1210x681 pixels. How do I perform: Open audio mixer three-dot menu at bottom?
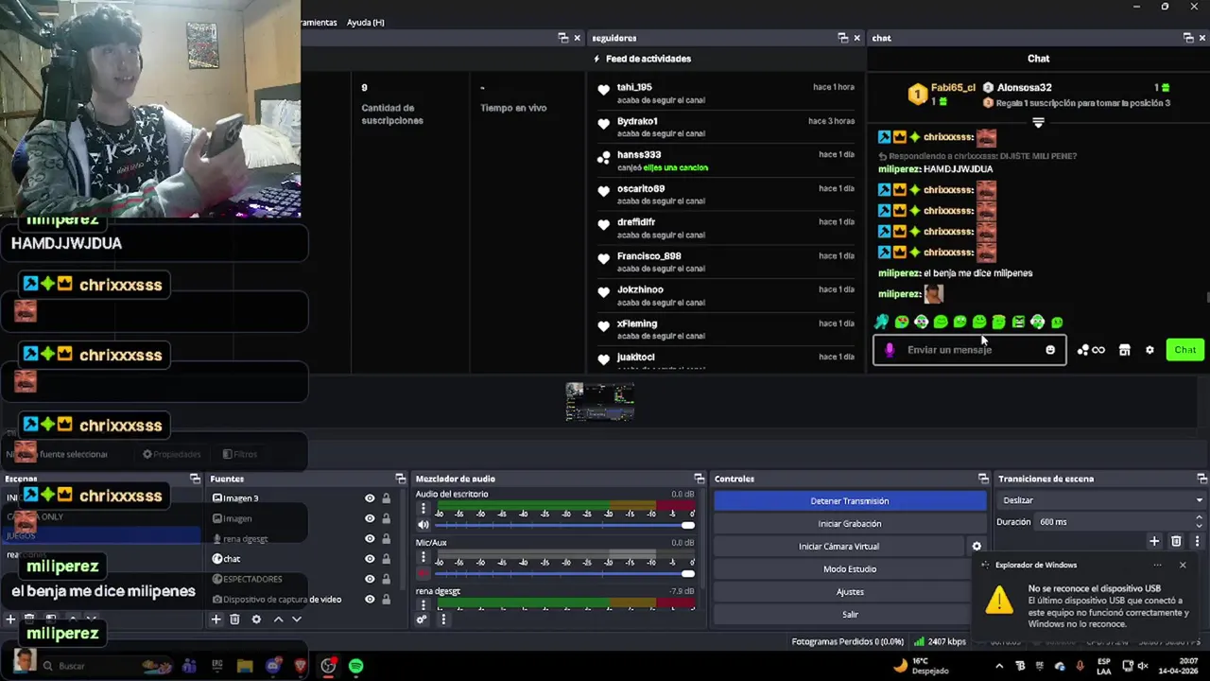tap(442, 620)
